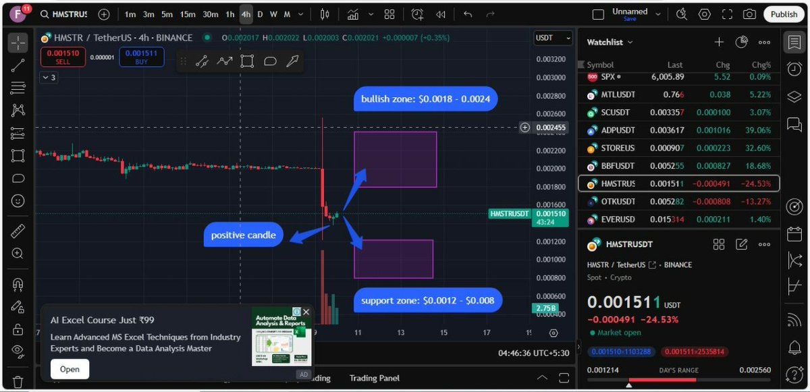The width and height of the screenshot is (810, 392).
Task: Select the 15m timeframe
Action: [x=188, y=14]
